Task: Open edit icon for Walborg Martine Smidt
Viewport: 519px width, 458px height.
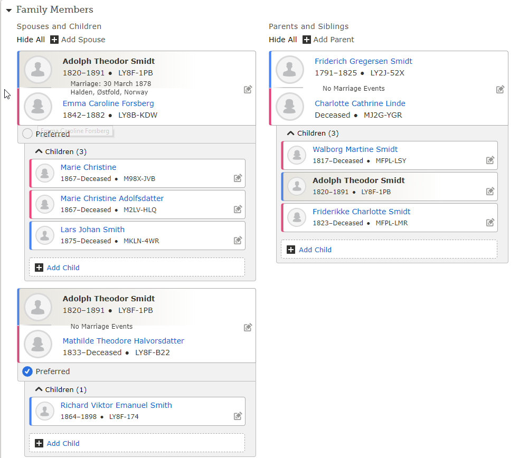Action: pyautogui.click(x=490, y=160)
